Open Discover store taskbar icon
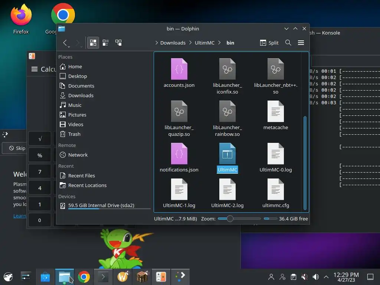380x285 pixels. tap(45, 277)
